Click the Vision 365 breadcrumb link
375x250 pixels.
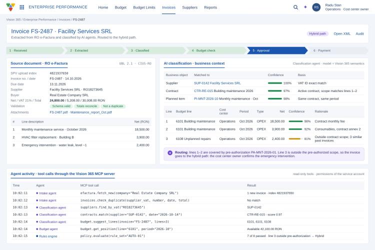click(x=13, y=19)
